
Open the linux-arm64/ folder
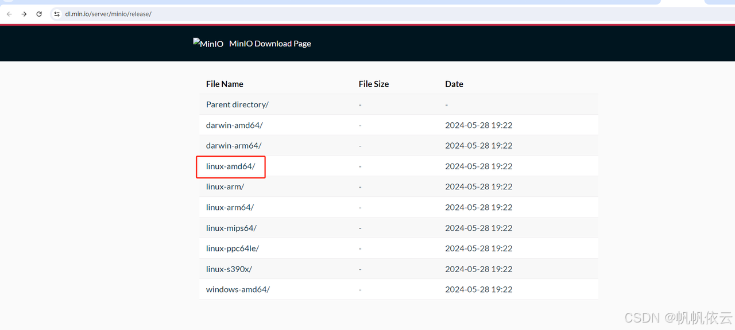coord(230,207)
